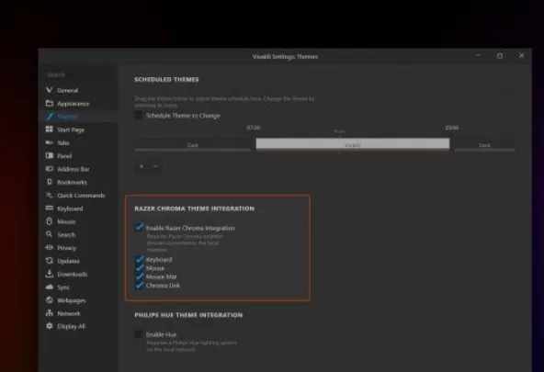
Task: Click the Display All gear icon
Action: click(50, 326)
